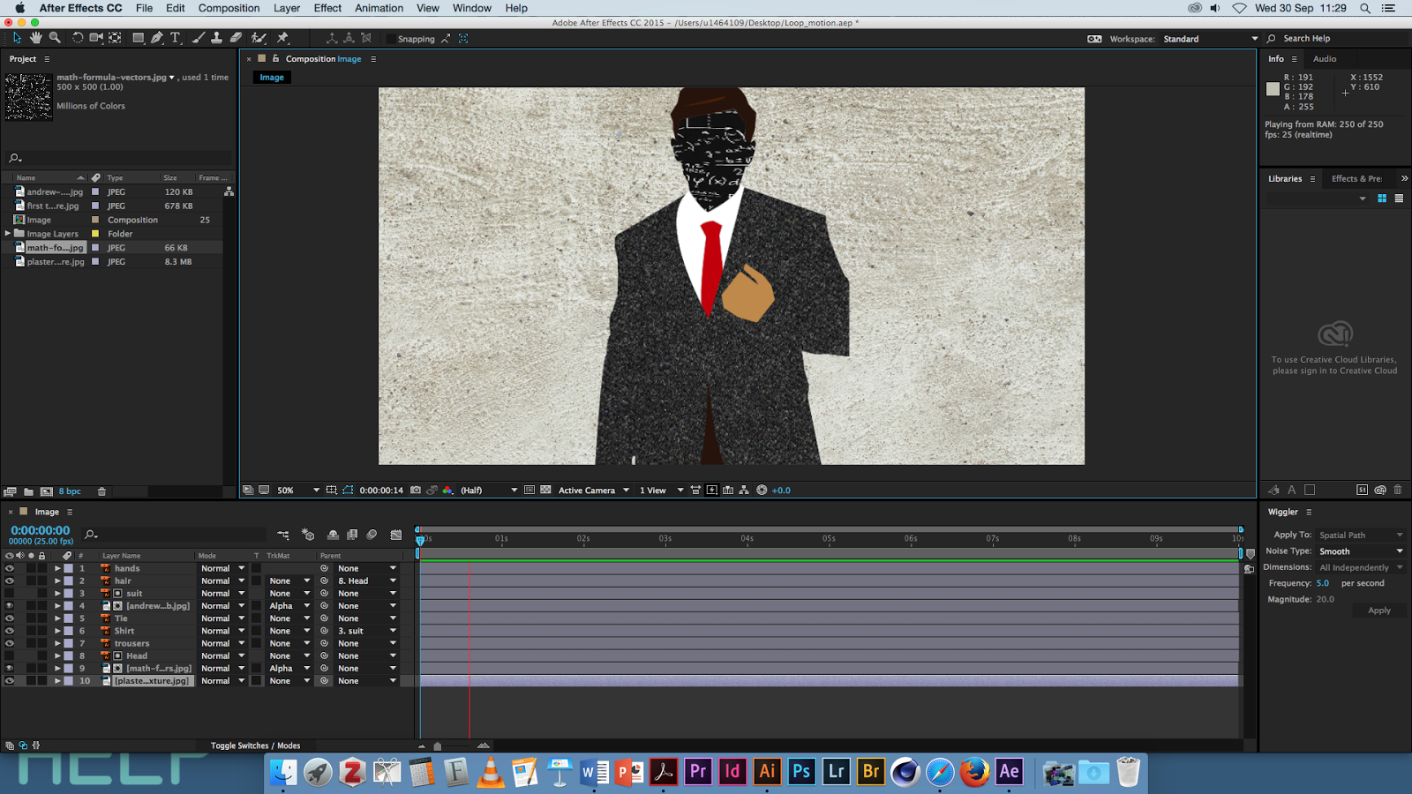Hide the hands layer eye toggle
The width and height of the screenshot is (1412, 794).
coord(10,569)
